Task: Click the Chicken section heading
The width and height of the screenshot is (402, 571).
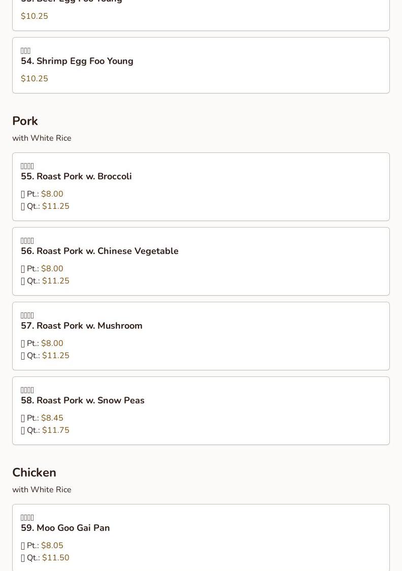Action: click(x=34, y=472)
